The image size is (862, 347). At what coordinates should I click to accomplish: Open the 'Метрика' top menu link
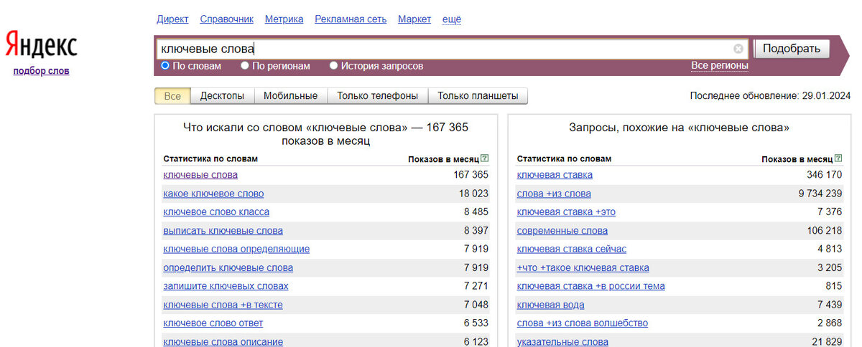tap(284, 19)
